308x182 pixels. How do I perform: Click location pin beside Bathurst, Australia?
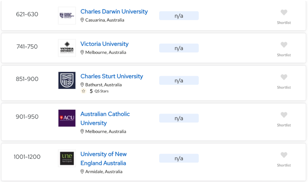click(x=82, y=85)
